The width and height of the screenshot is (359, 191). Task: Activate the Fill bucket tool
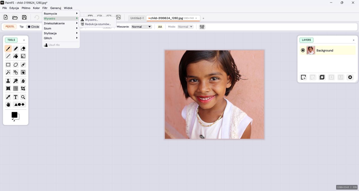(x=15, y=56)
